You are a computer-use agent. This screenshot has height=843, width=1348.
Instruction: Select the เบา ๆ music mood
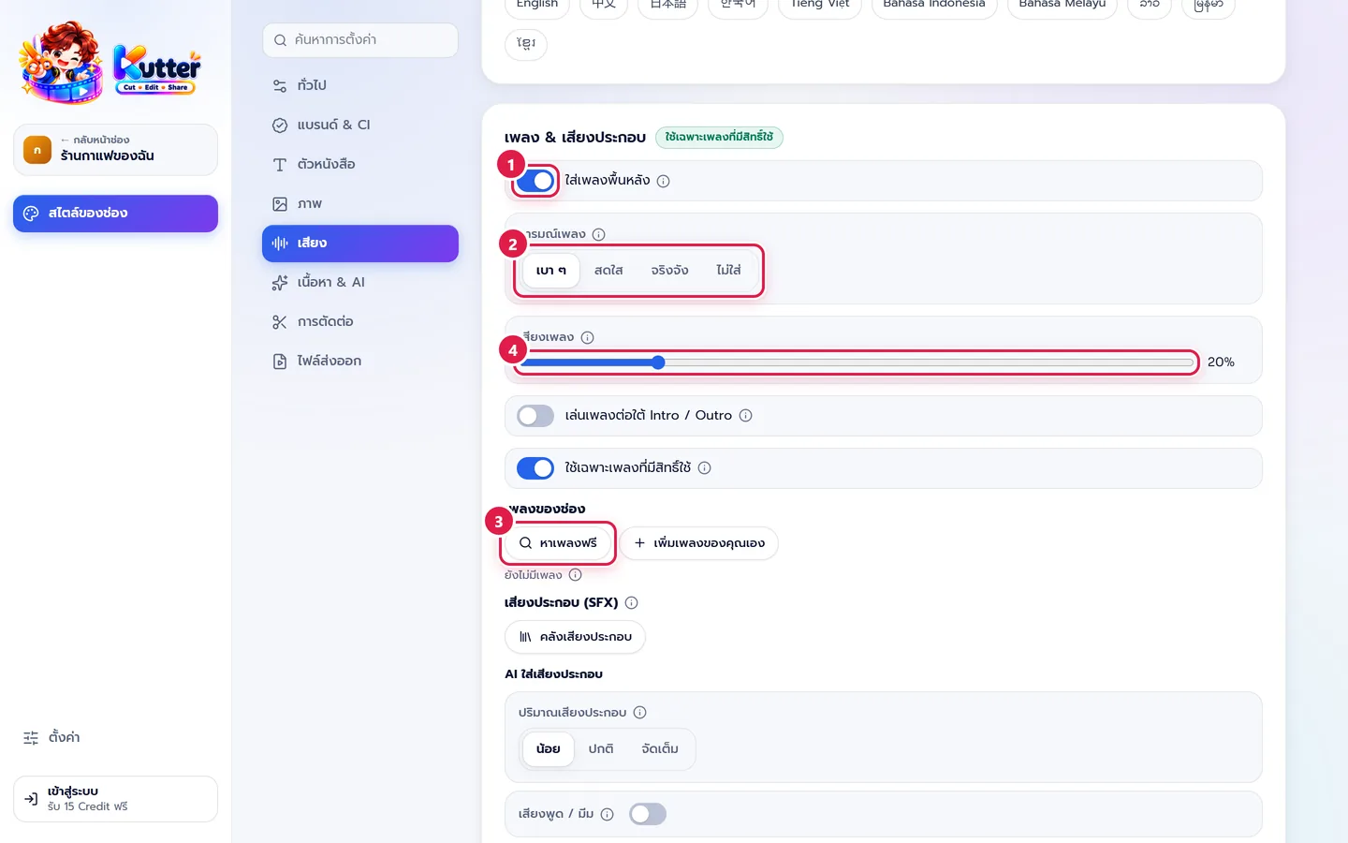click(550, 270)
